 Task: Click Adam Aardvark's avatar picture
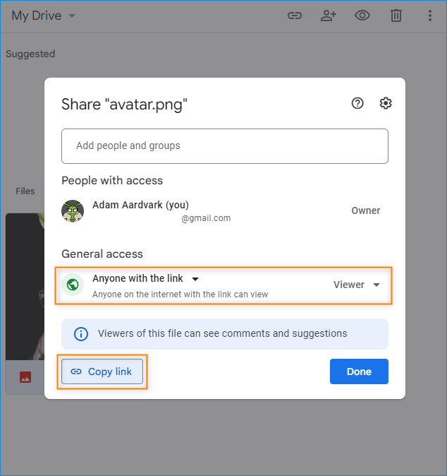[73, 211]
